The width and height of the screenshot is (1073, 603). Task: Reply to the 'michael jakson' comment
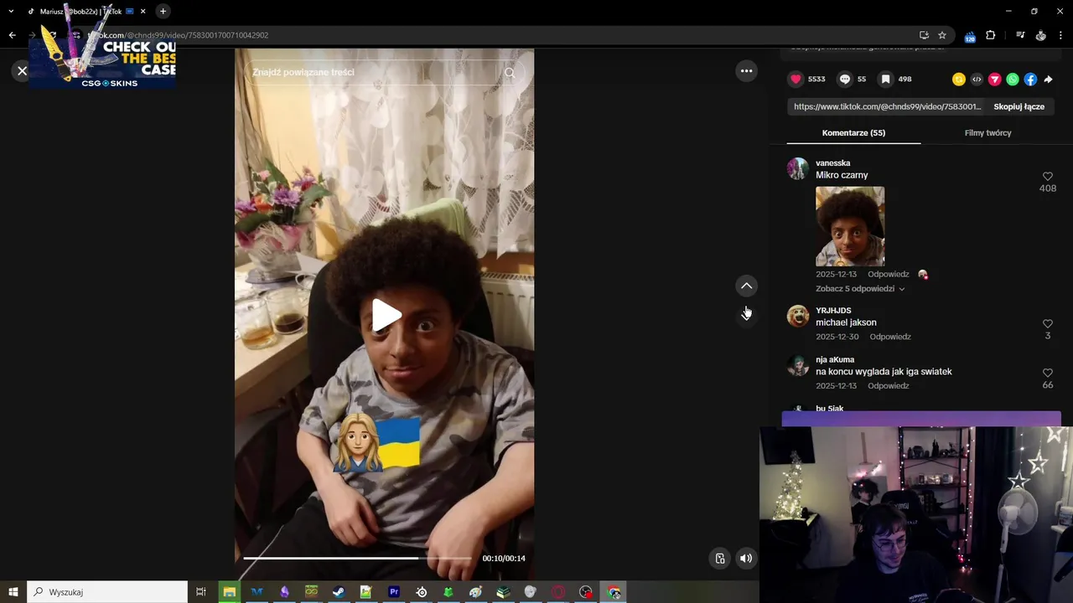pyautogui.click(x=890, y=337)
